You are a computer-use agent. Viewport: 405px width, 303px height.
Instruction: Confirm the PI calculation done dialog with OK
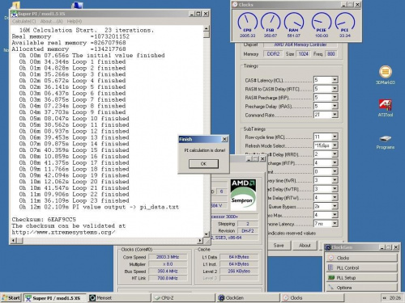[203, 164]
